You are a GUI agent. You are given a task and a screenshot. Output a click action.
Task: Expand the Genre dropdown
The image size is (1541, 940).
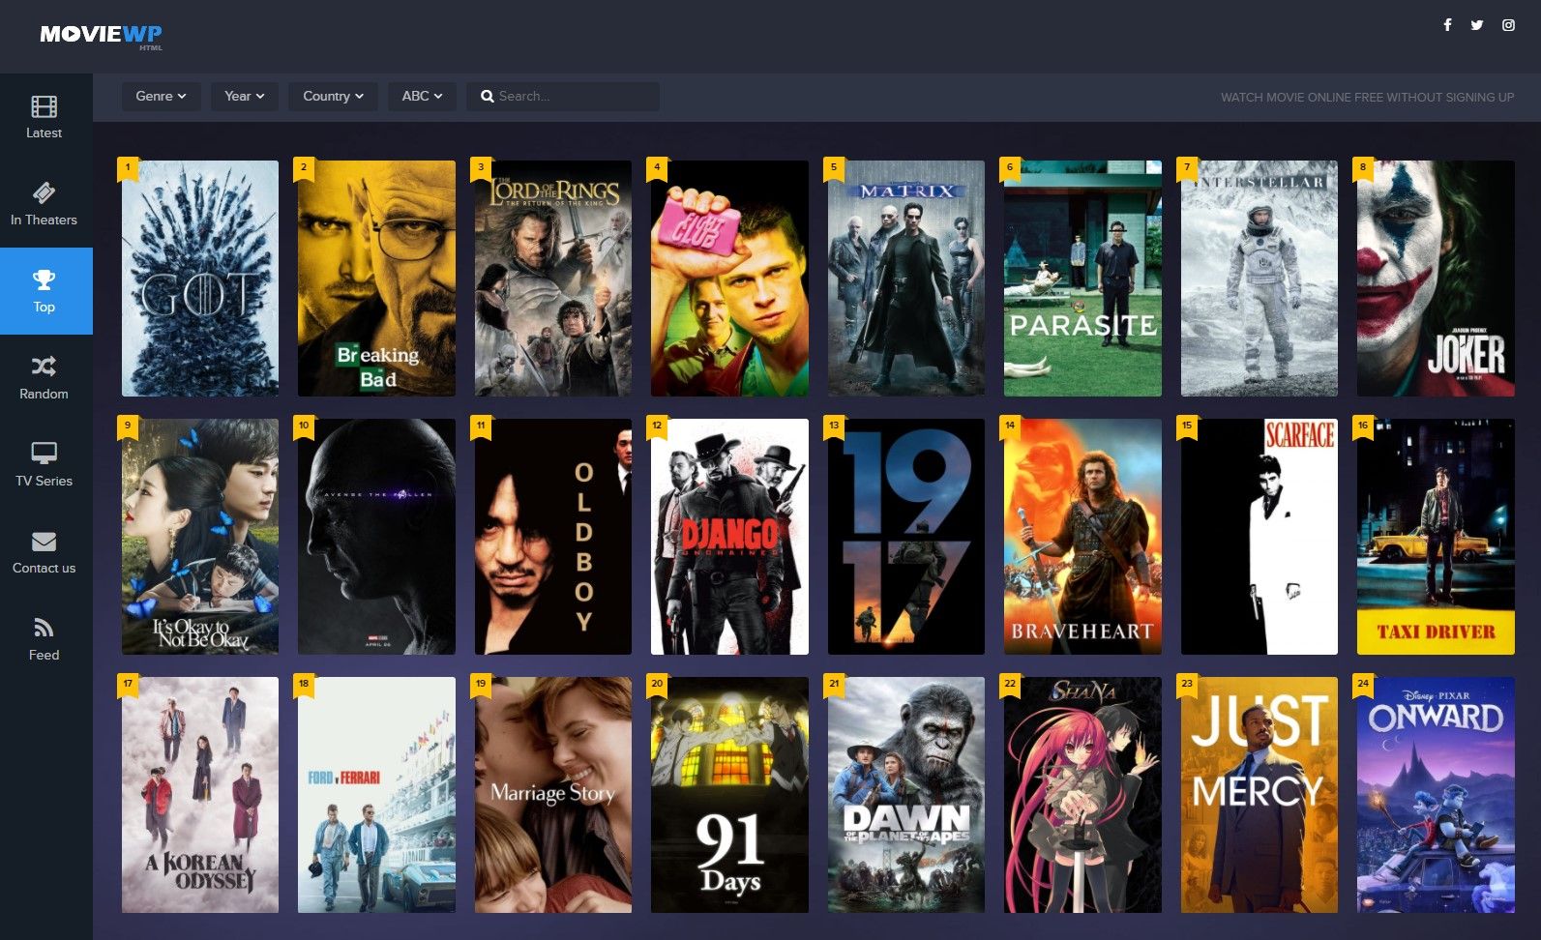161,96
